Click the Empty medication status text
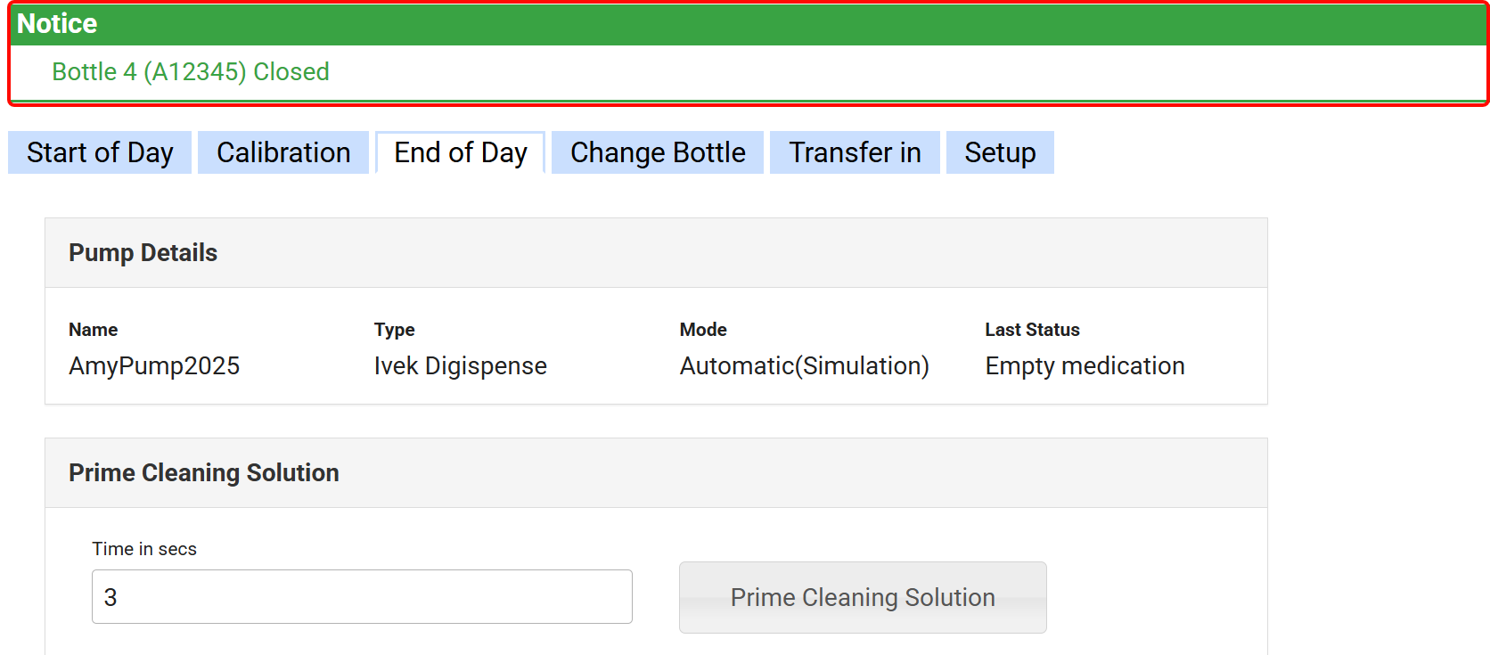Viewport: 1490px width, 655px height. pos(1085,365)
